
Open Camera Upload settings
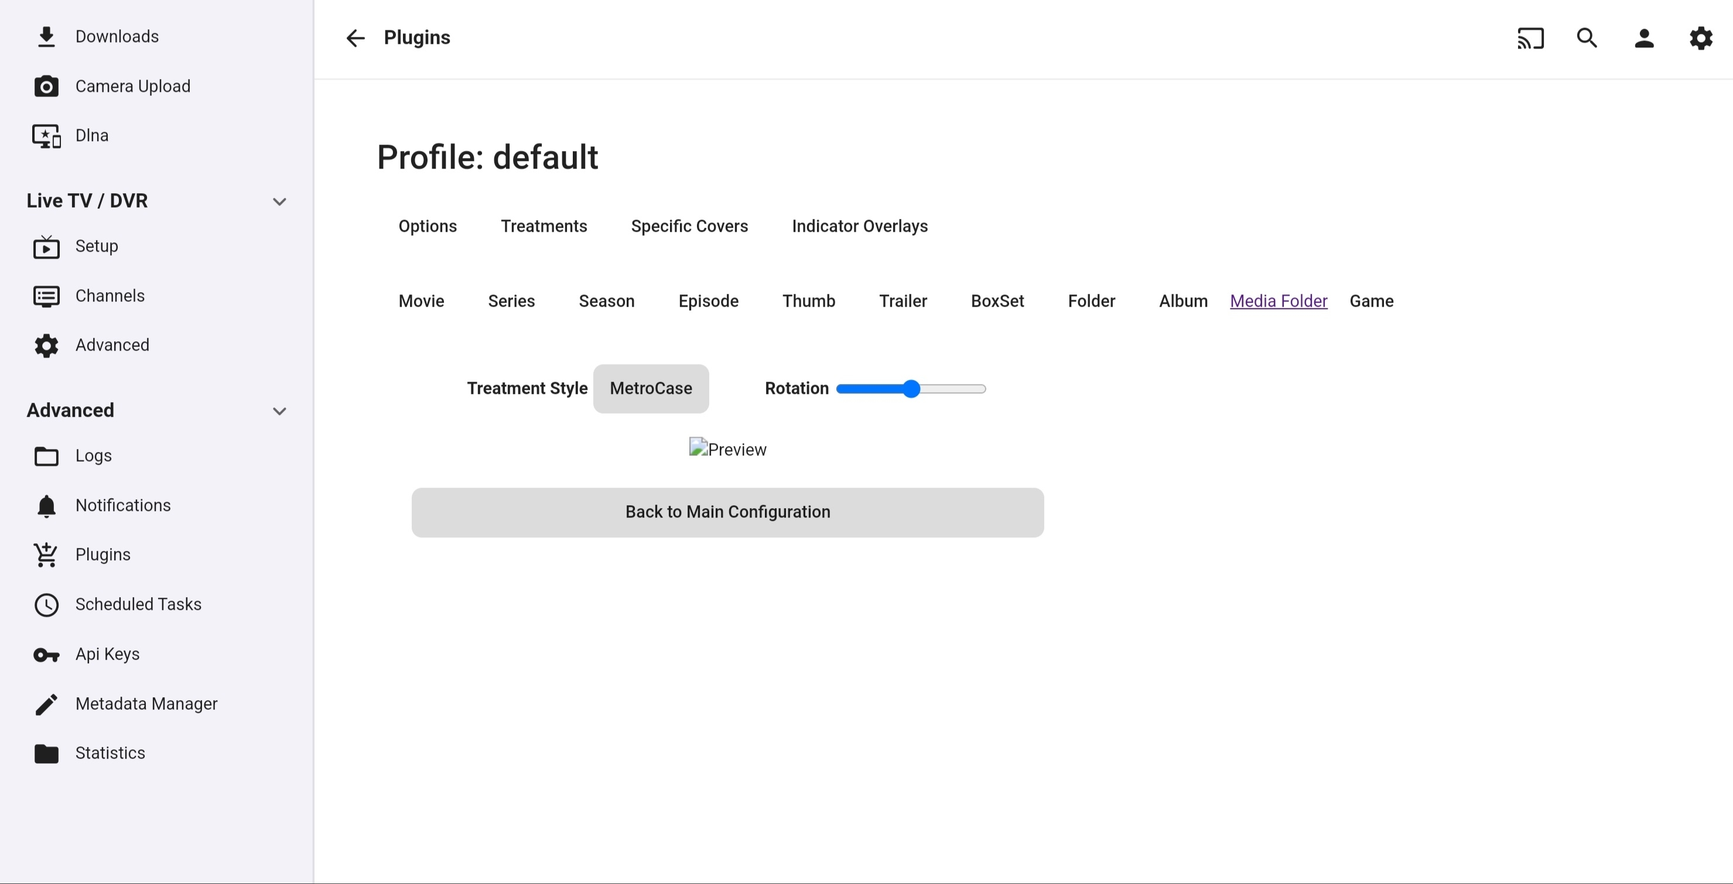tap(132, 86)
